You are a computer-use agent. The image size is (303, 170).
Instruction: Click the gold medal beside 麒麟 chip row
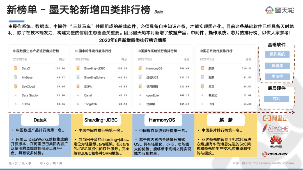202,68
